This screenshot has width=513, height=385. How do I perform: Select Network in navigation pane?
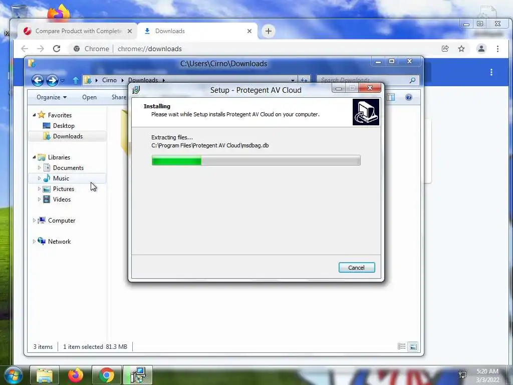(x=59, y=241)
